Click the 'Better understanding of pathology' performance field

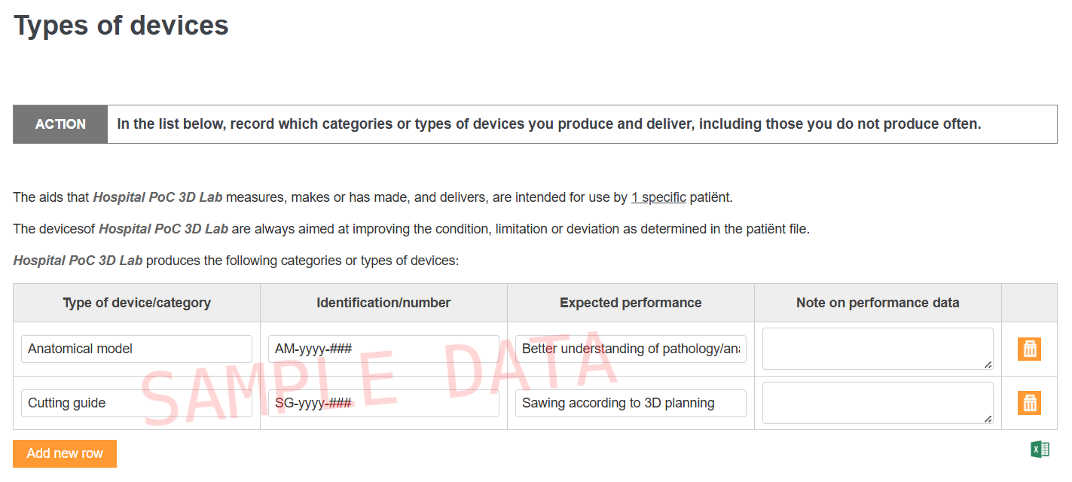point(631,349)
